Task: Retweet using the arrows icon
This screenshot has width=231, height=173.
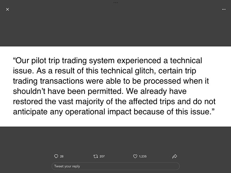Action: click(96, 156)
